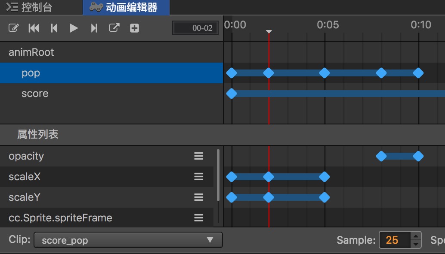This screenshot has width=445, height=254.
Task: Increase Sample value with up arrow
Action: point(416,236)
